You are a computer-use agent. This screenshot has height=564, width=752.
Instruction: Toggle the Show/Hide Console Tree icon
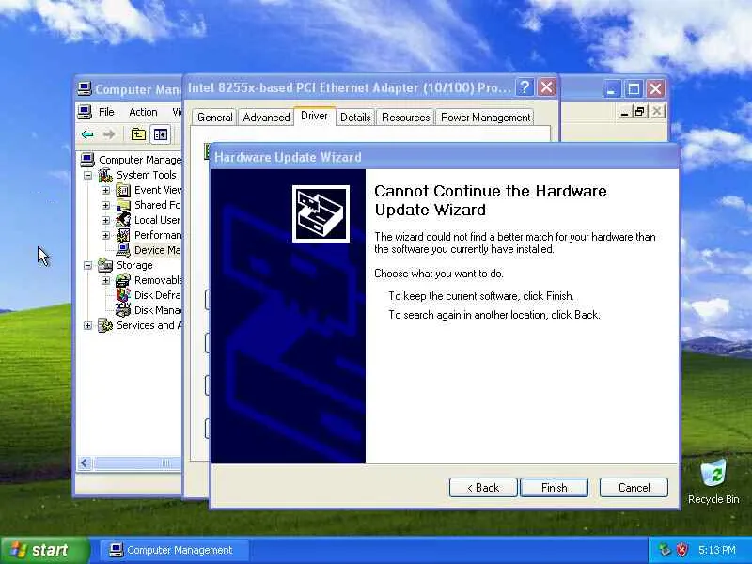[160, 134]
